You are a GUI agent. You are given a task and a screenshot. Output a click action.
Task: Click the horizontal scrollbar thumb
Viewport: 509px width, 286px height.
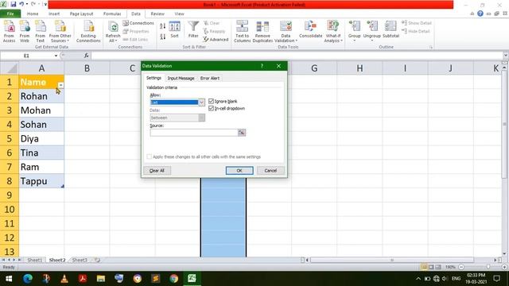392,260
